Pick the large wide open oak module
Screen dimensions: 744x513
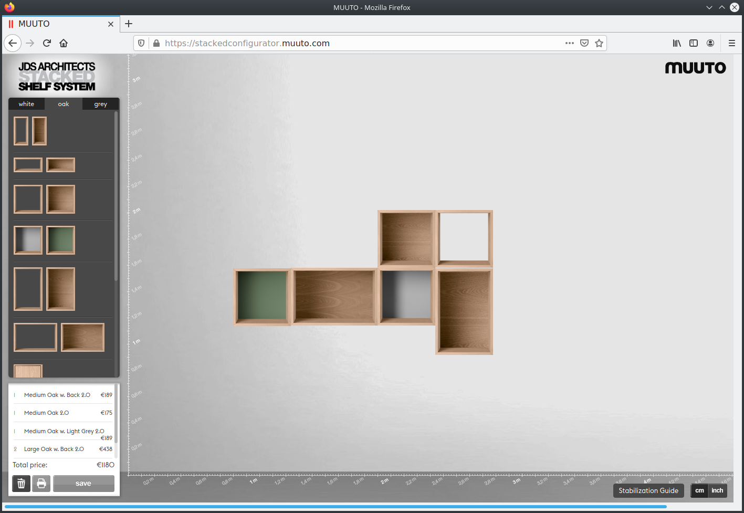click(35, 337)
